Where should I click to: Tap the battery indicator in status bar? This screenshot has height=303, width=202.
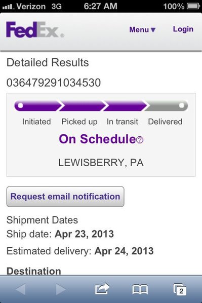tap(193, 7)
